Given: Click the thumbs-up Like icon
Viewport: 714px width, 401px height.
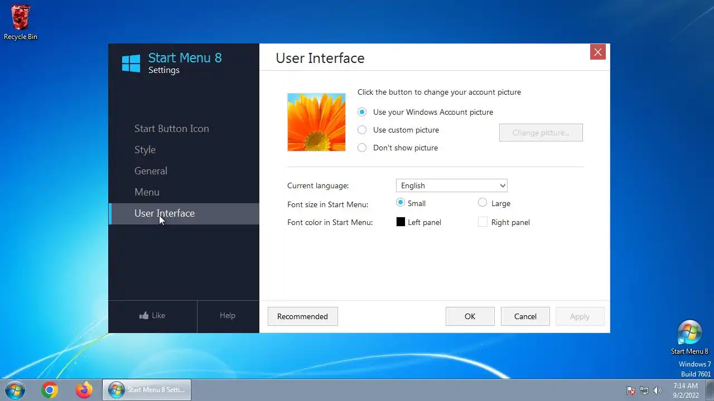Looking at the screenshot, I should (144, 315).
